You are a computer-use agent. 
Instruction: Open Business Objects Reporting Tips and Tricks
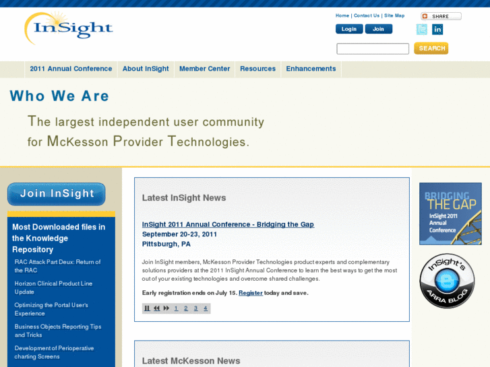[58, 331]
